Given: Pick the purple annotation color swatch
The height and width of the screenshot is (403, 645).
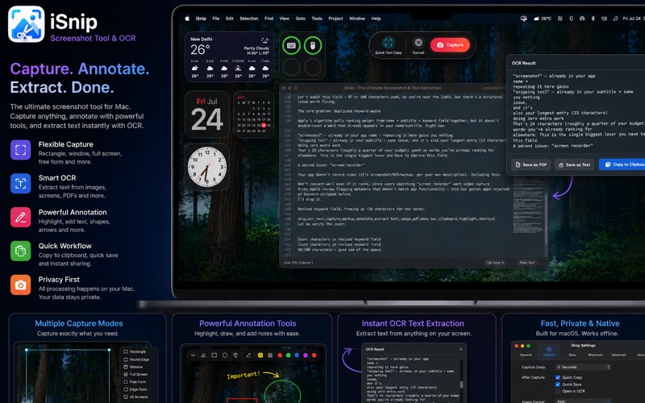Looking at the screenshot, I should (x=306, y=355).
